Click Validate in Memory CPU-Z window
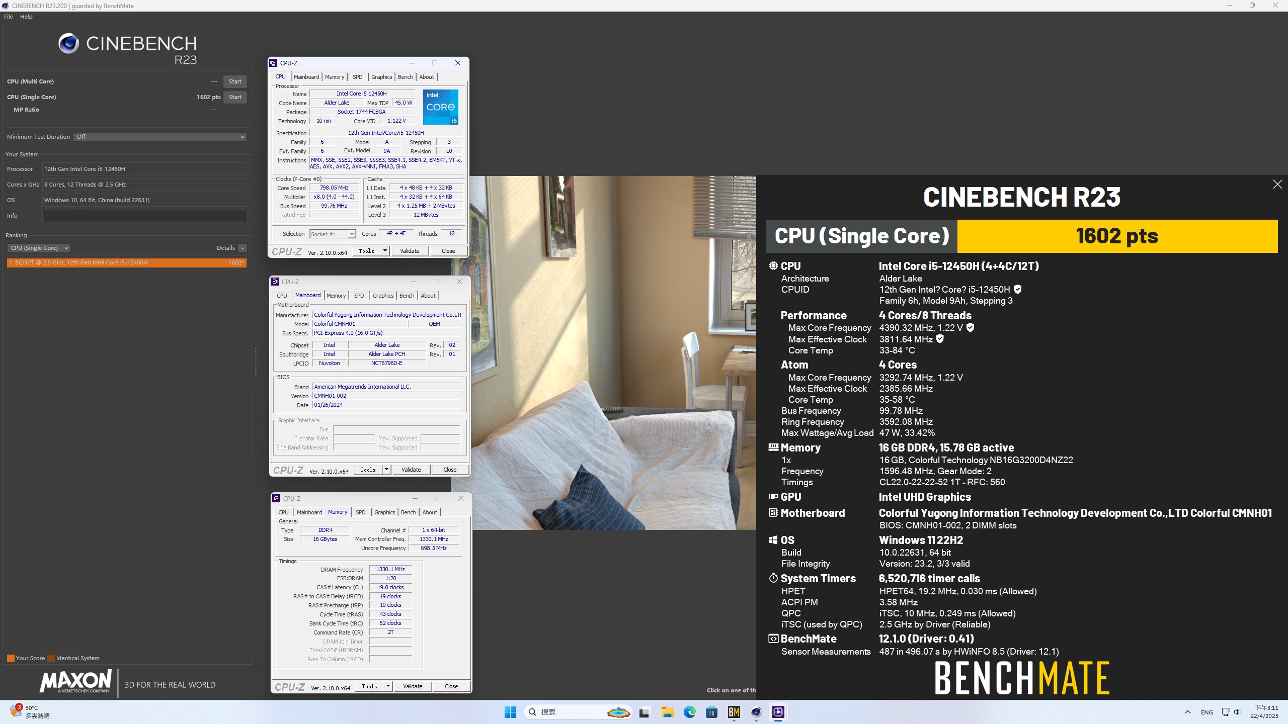The image size is (1288, 724). click(413, 686)
